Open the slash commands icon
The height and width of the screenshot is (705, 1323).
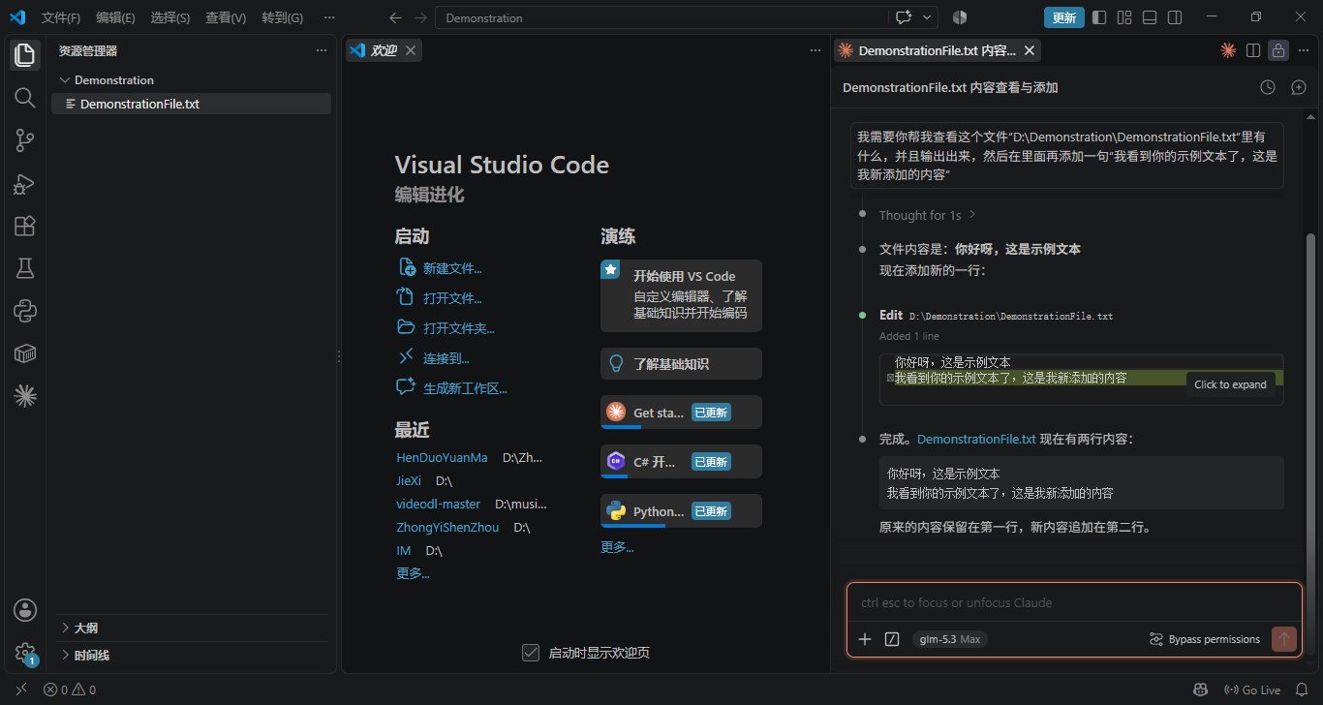coord(892,639)
